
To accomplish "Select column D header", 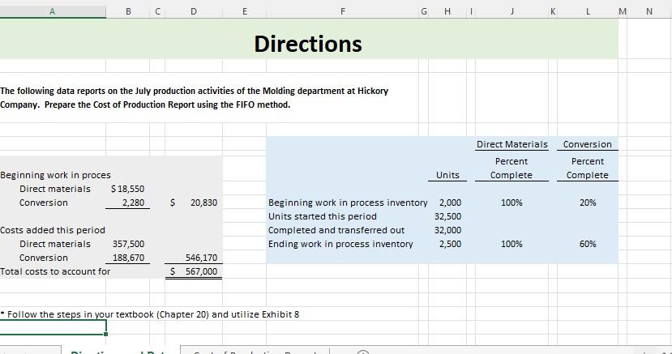I will click(x=194, y=12).
